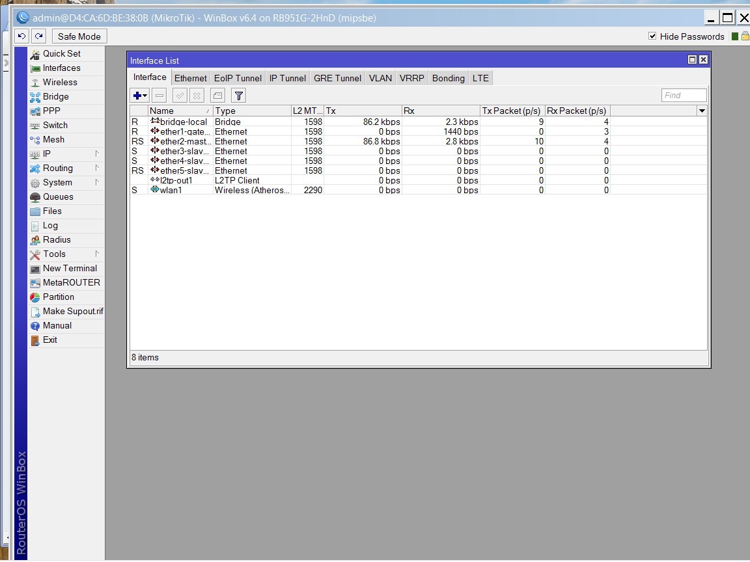Close the Interface List inner window
Viewport: 750px width, 562px height.
pos(703,60)
